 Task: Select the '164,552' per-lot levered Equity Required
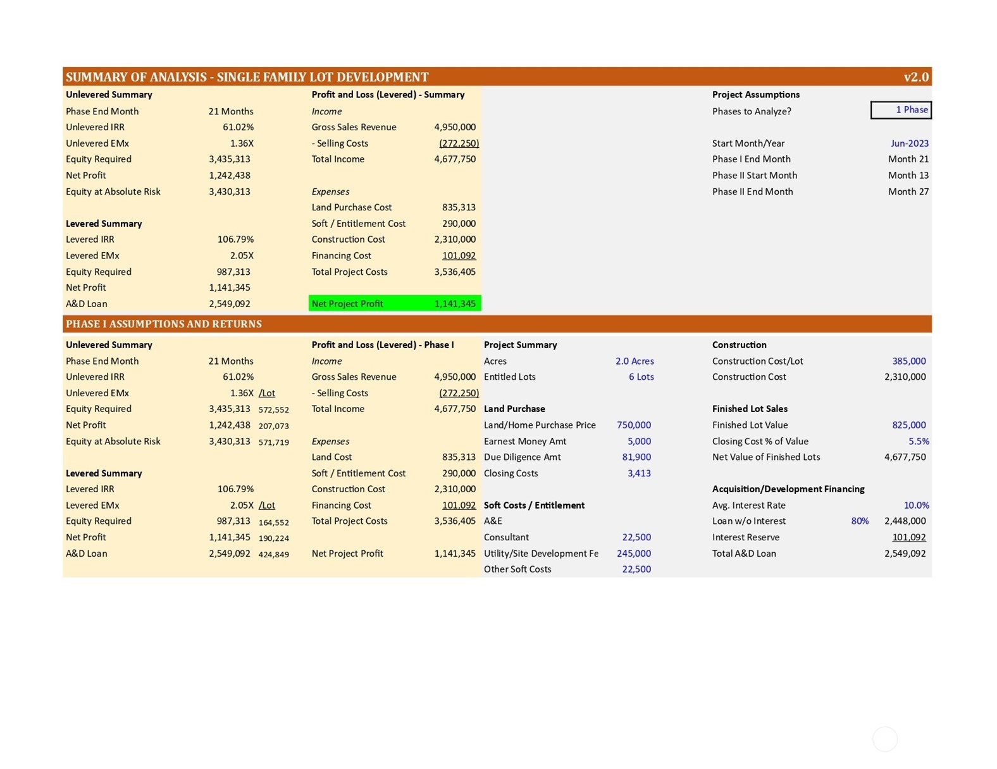tap(273, 523)
